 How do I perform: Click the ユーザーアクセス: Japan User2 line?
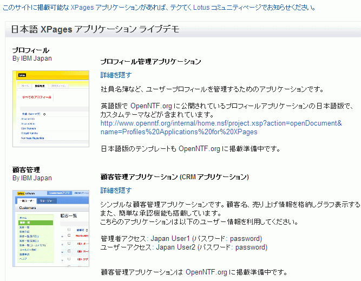coord(184,247)
